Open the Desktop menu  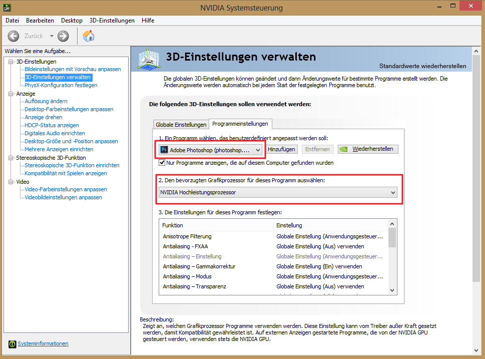[x=72, y=21]
